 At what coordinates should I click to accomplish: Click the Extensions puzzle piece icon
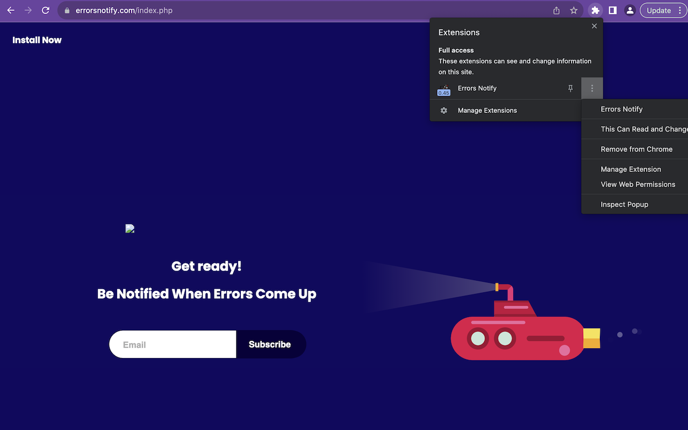point(595,10)
